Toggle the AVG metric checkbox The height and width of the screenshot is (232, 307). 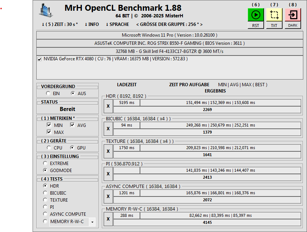coord(72,125)
